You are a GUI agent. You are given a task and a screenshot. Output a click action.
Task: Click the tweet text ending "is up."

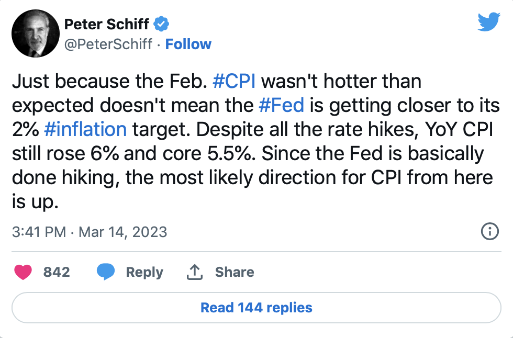pyautogui.click(x=35, y=201)
